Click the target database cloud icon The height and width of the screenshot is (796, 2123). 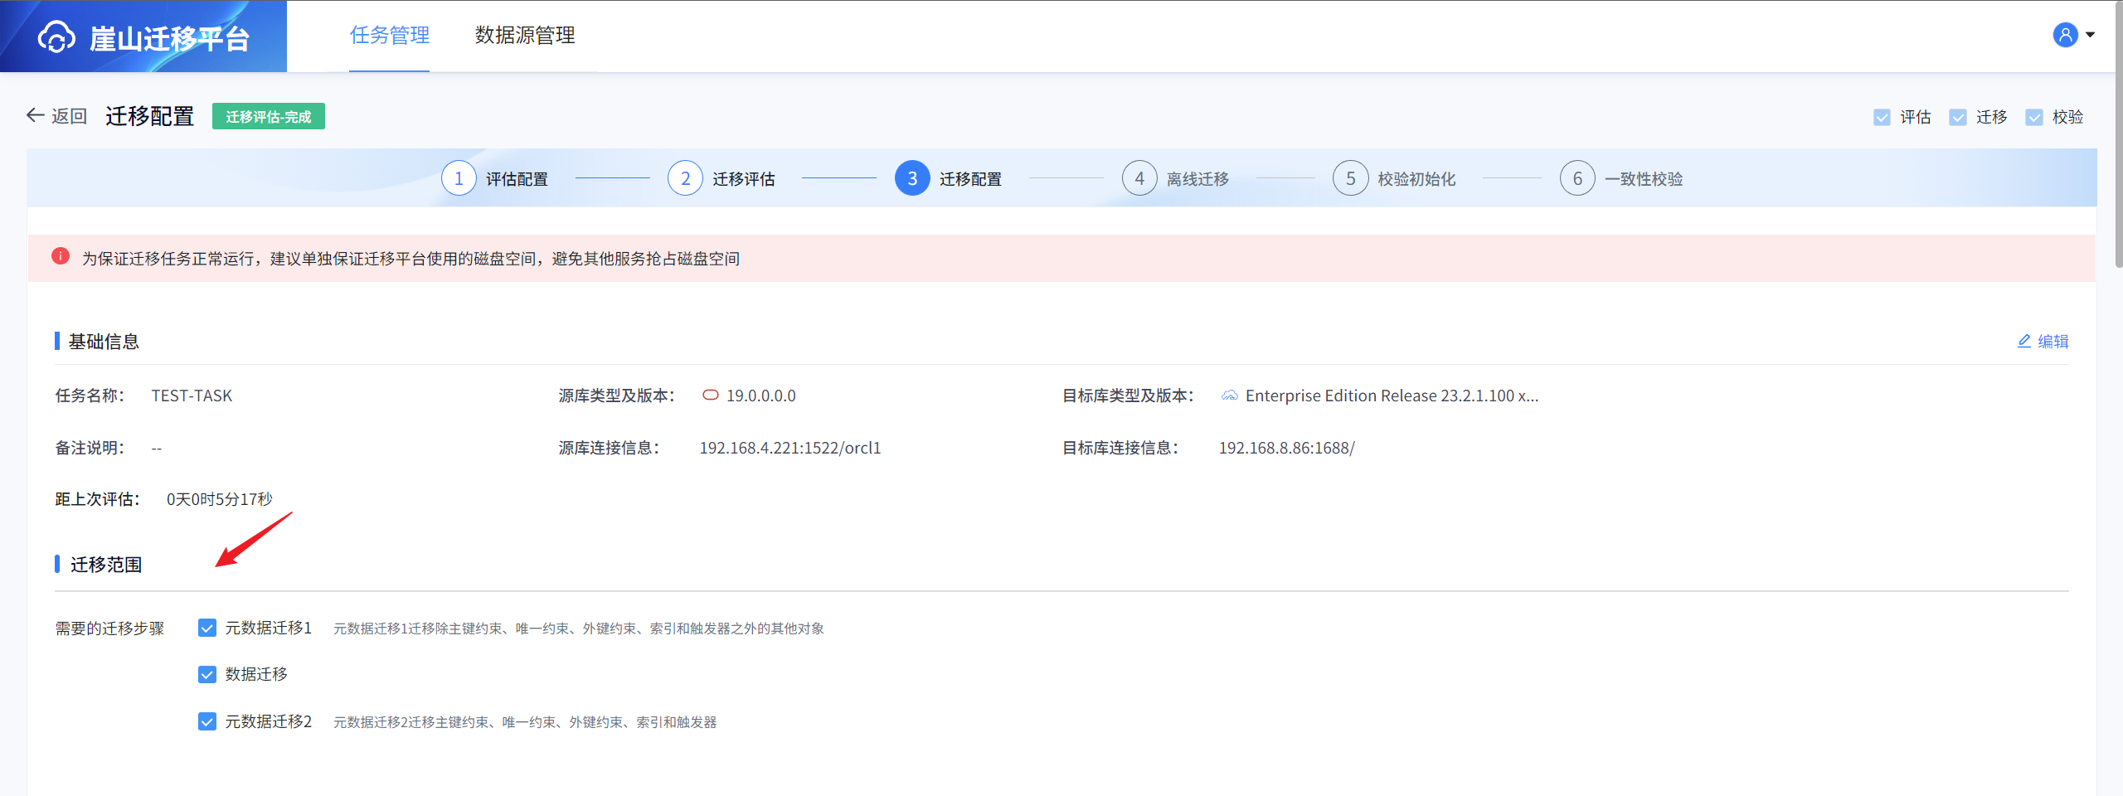pos(1230,396)
